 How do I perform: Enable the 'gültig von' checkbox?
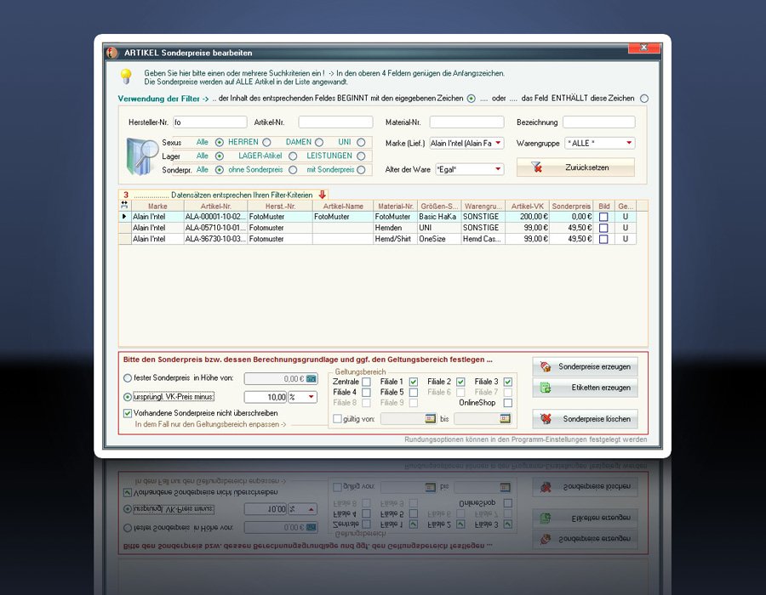pyautogui.click(x=337, y=418)
